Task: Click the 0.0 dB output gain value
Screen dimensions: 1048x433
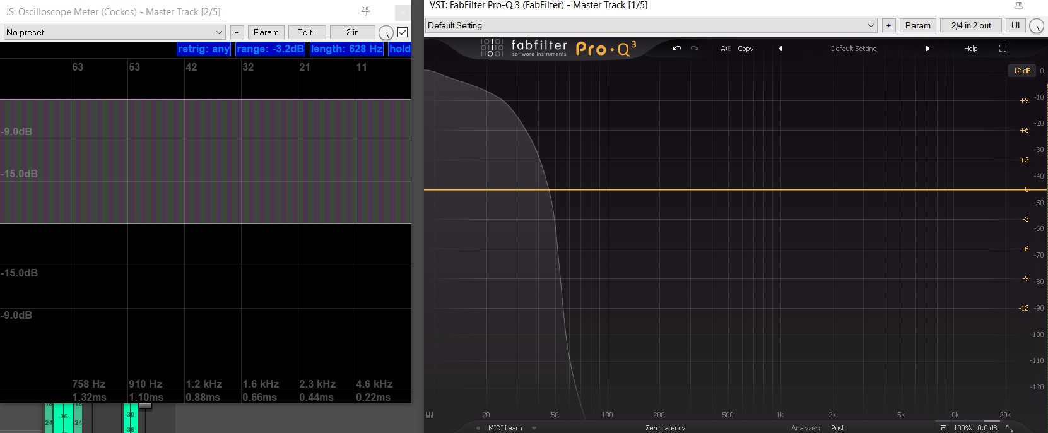Action: [x=987, y=428]
